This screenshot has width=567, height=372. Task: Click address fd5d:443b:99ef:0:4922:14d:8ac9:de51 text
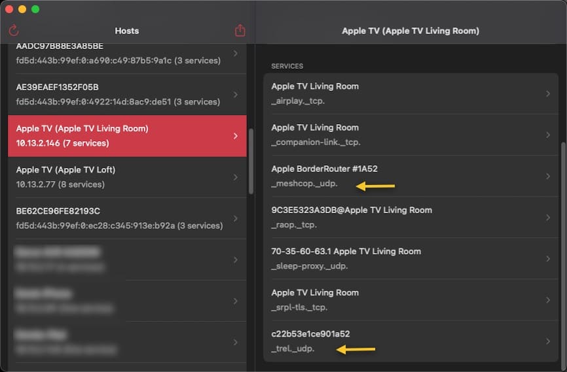(x=93, y=102)
